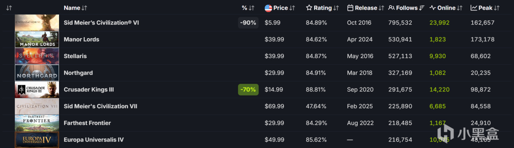Sort the Follows column descending icon
Image resolution: width=514 pixels, height=148 pixels.
tap(421, 8)
